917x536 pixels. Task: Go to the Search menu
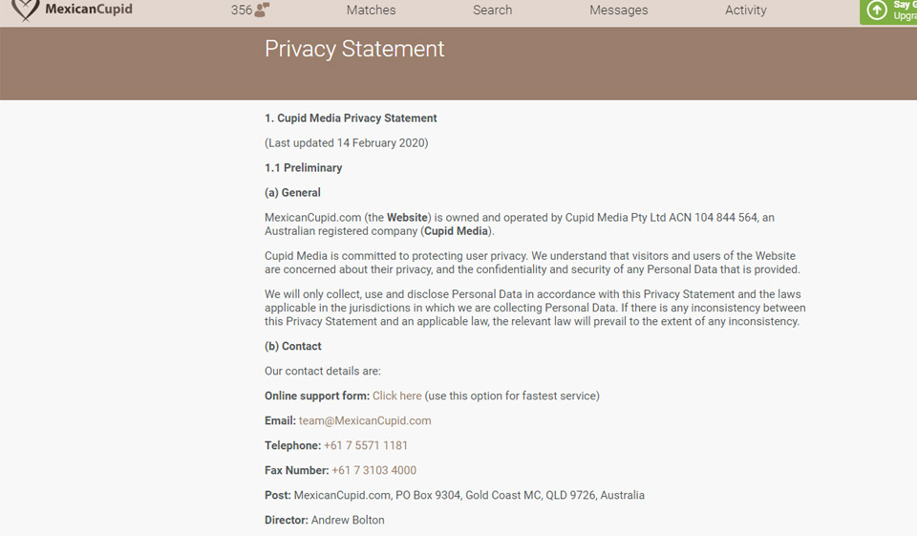492,11
